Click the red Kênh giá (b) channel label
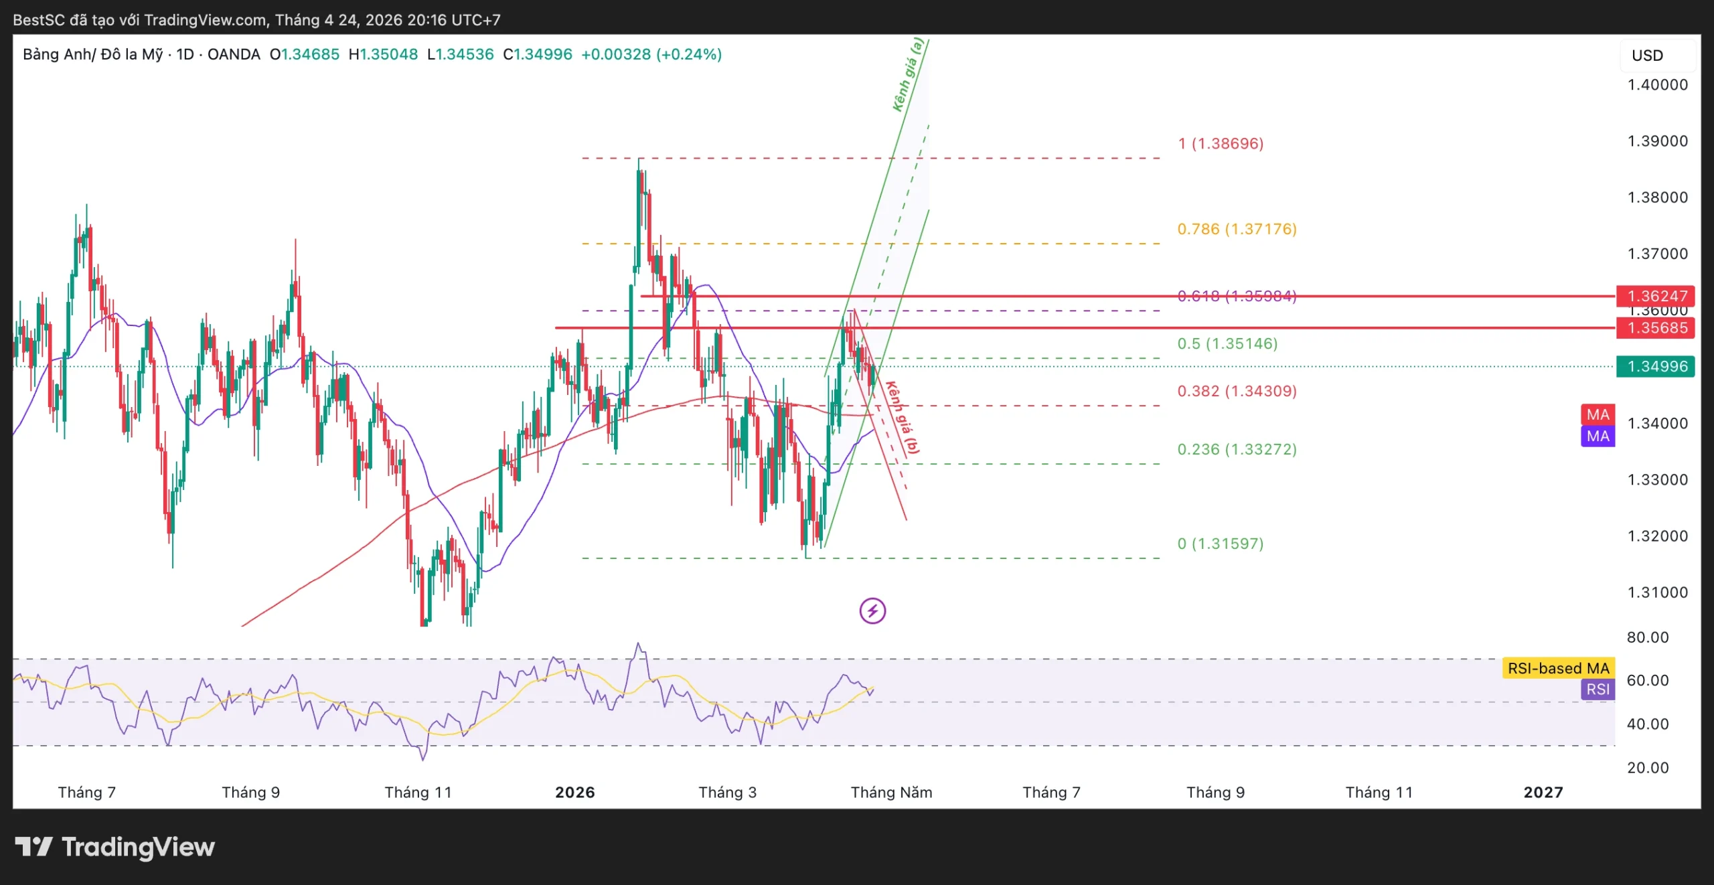 point(903,416)
